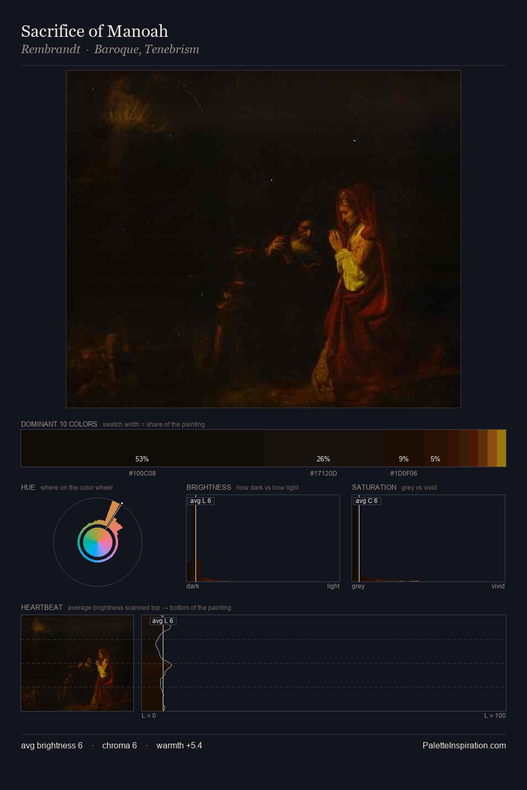Click the heartbeat scan description caption
This screenshot has height=790, width=527.
click(x=150, y=608)
